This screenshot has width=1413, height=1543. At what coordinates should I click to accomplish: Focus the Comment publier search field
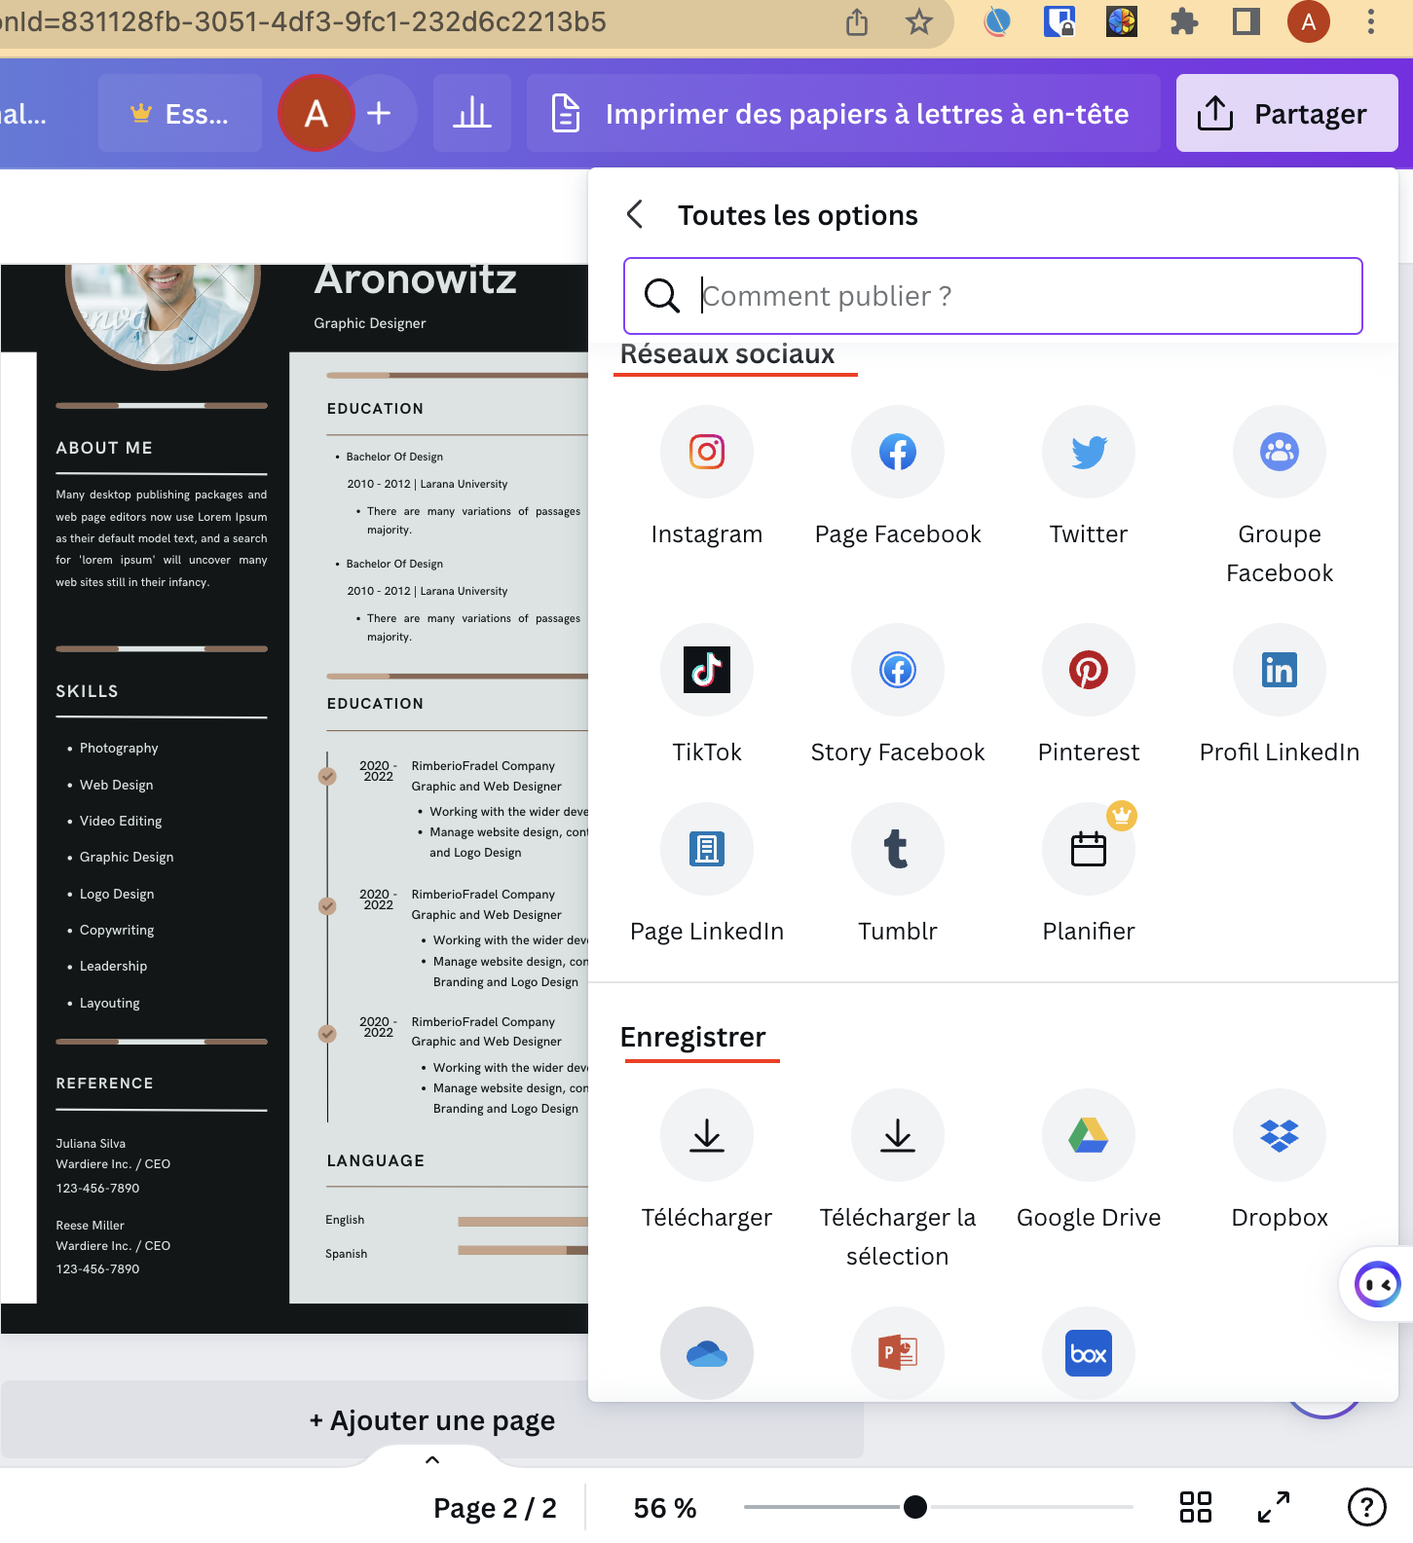(993, 296)
